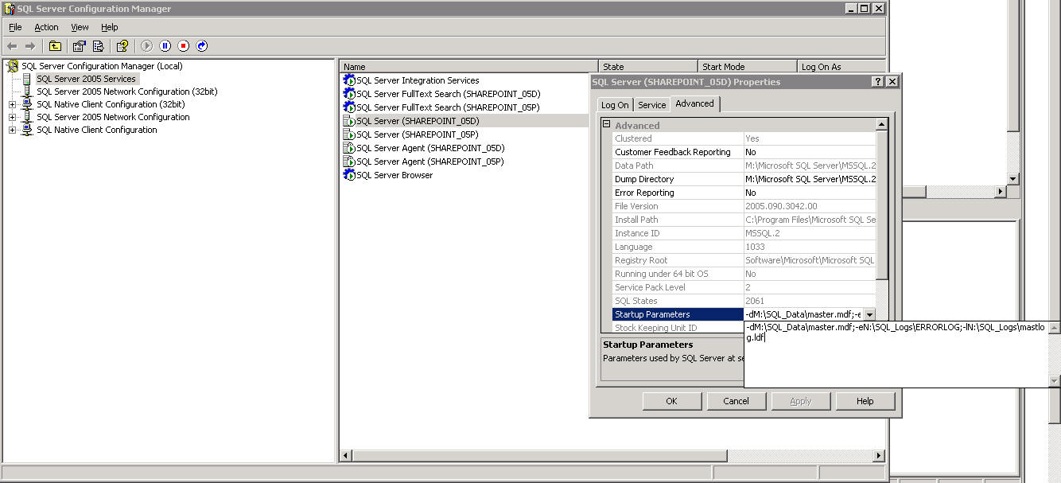Select the SQL Server Integration Services row

(418, 80)
